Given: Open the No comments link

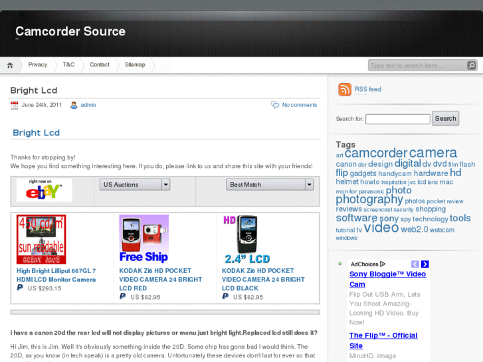Looking at the screenshot, I should 300,105.
